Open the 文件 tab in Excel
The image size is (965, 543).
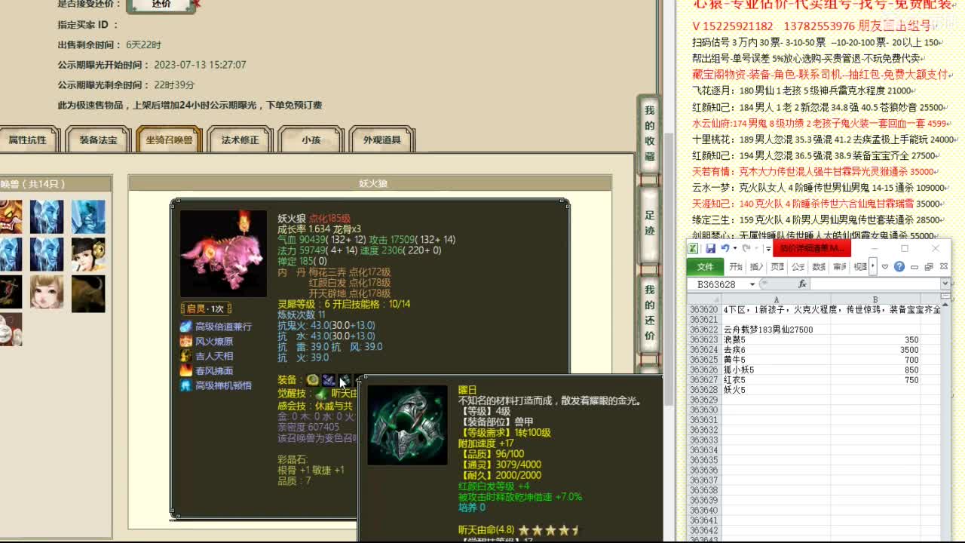pos(706,267)
